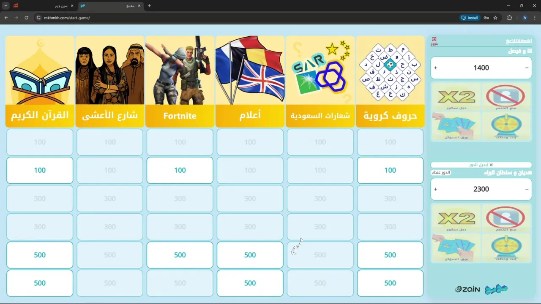Reload the mkhmkh.com page

tap(26, 18)
